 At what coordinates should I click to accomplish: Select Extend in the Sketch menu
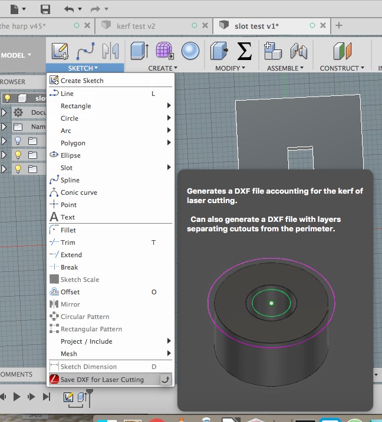(x=110, y=255)
